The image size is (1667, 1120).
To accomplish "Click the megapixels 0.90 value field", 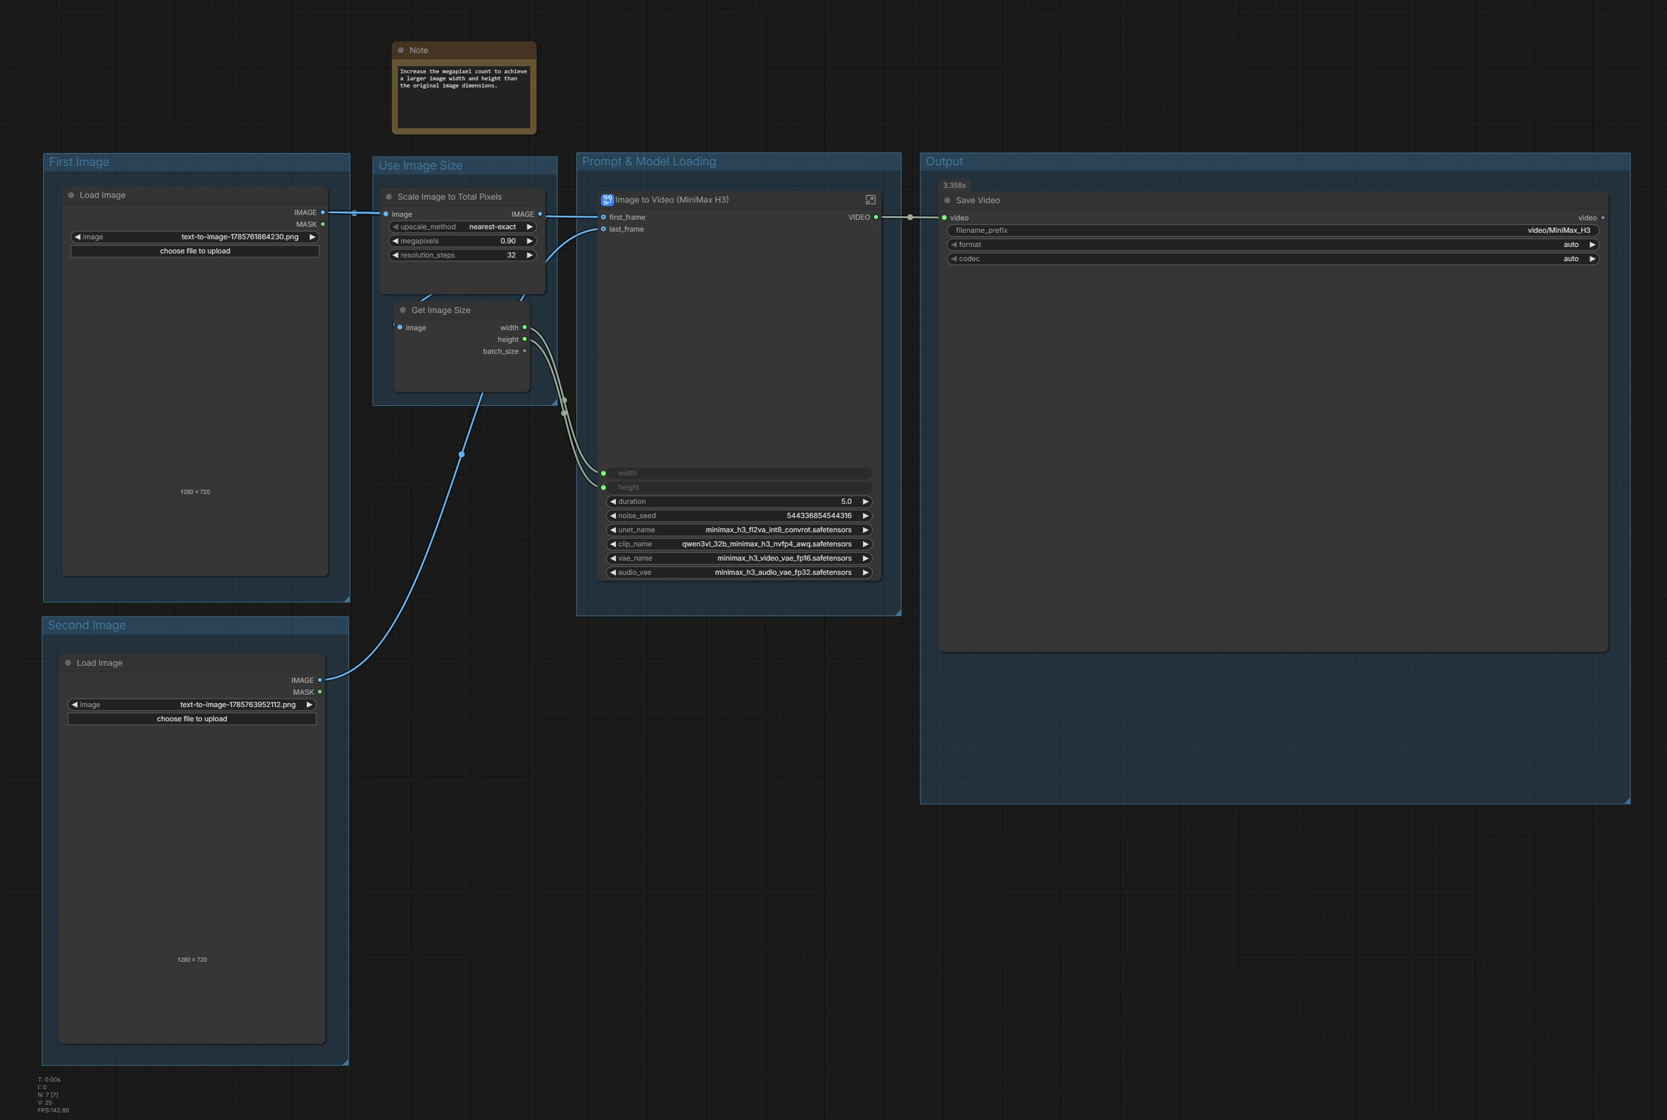I will click(x=462, y=240).
